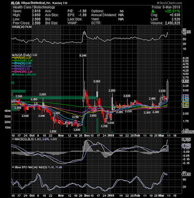194x198 pixels.
Task: Click the ALQA (Daily) 3.52 chart label
Action: coord(25,55)
